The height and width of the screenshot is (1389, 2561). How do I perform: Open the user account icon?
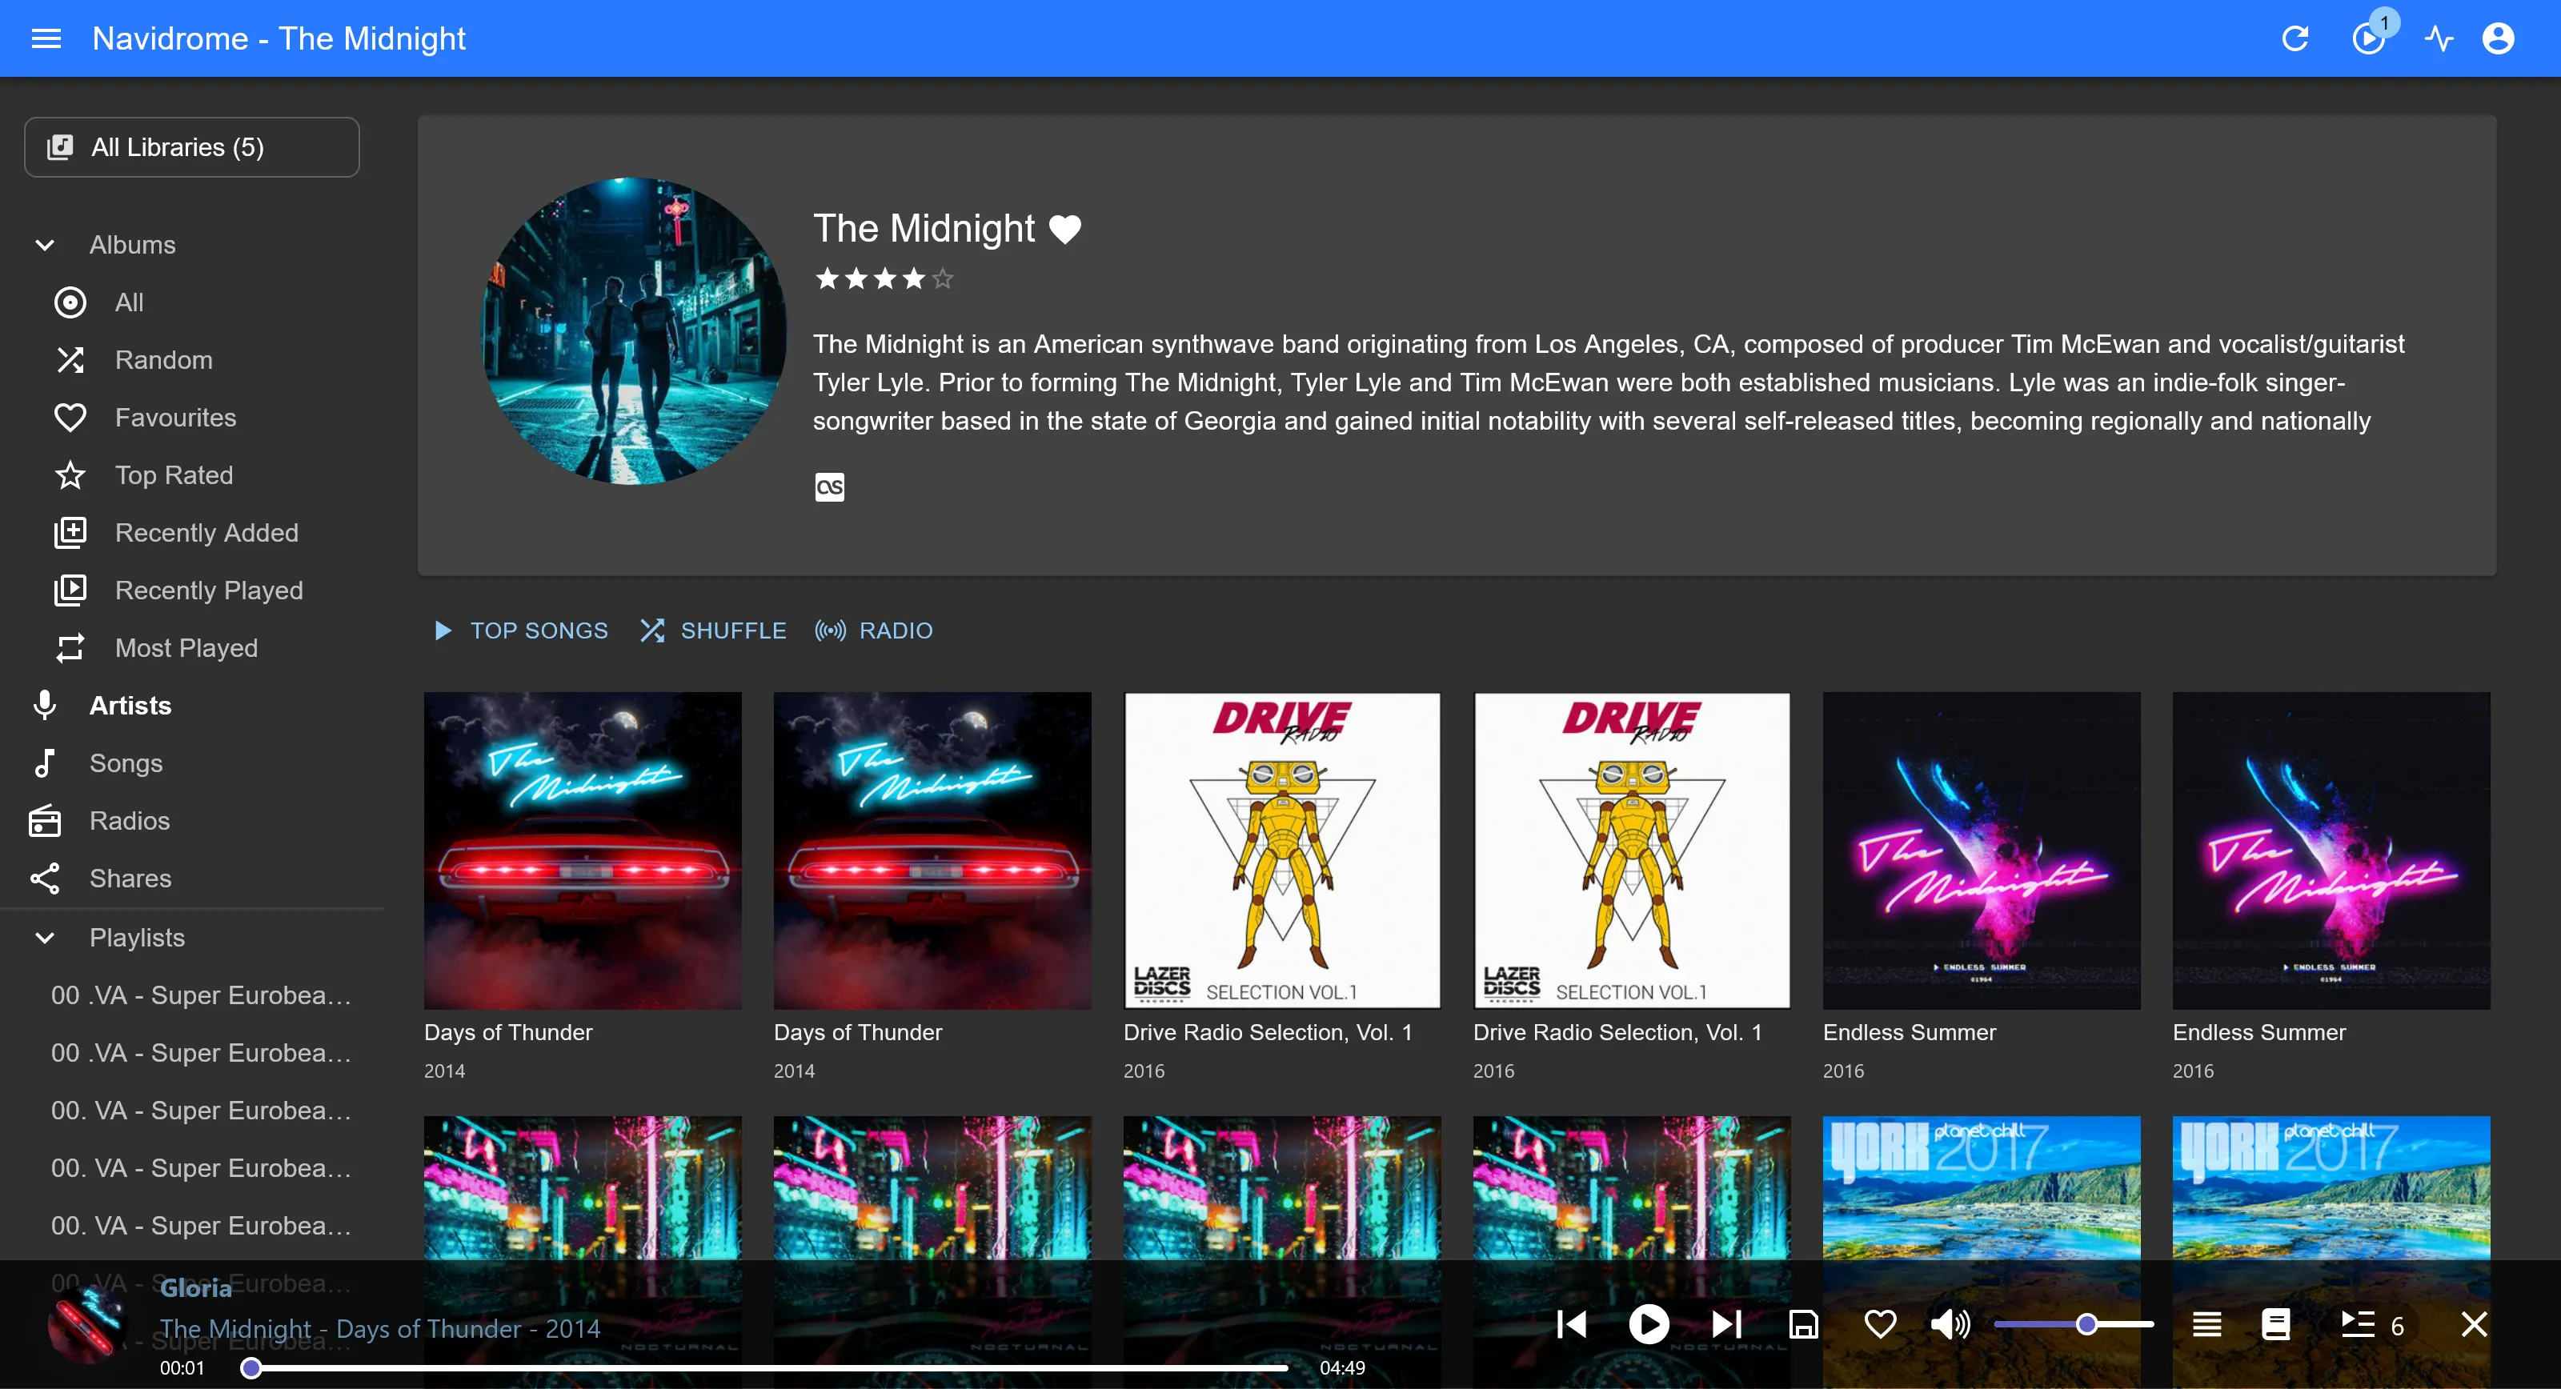[x=2497, y=38]
